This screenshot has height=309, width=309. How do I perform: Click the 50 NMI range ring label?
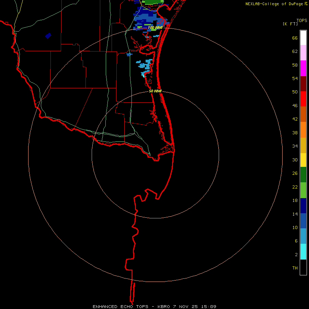155,91
